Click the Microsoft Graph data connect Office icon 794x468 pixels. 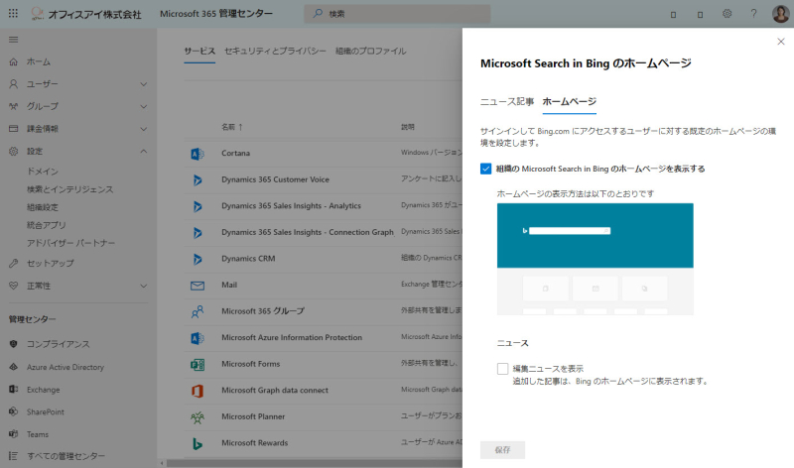(197, 391)
